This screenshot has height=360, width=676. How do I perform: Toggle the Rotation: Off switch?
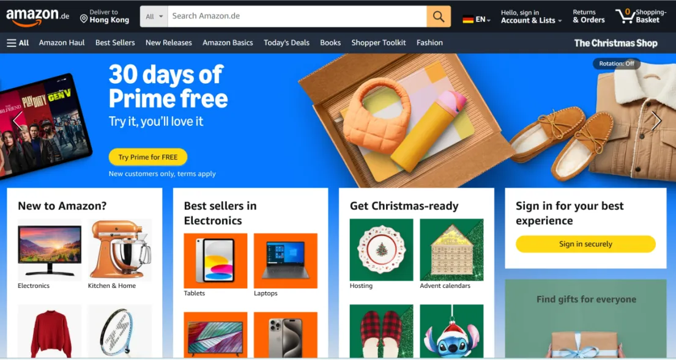pos(617,64)
